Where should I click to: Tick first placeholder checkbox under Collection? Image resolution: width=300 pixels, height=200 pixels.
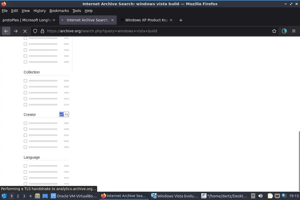[x=25, y=81]
